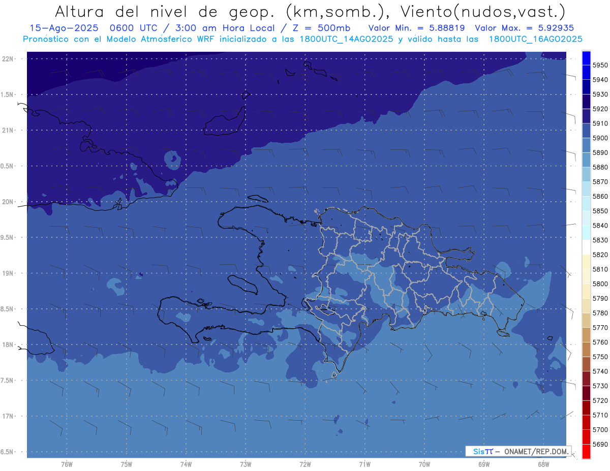The width and height of the screenshot is (610, 471).
Task: Click the 17N latitude axis label
Action: [x=9, y=416]
